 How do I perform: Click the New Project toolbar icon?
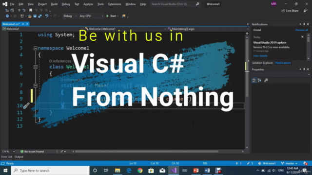(22, 16)
